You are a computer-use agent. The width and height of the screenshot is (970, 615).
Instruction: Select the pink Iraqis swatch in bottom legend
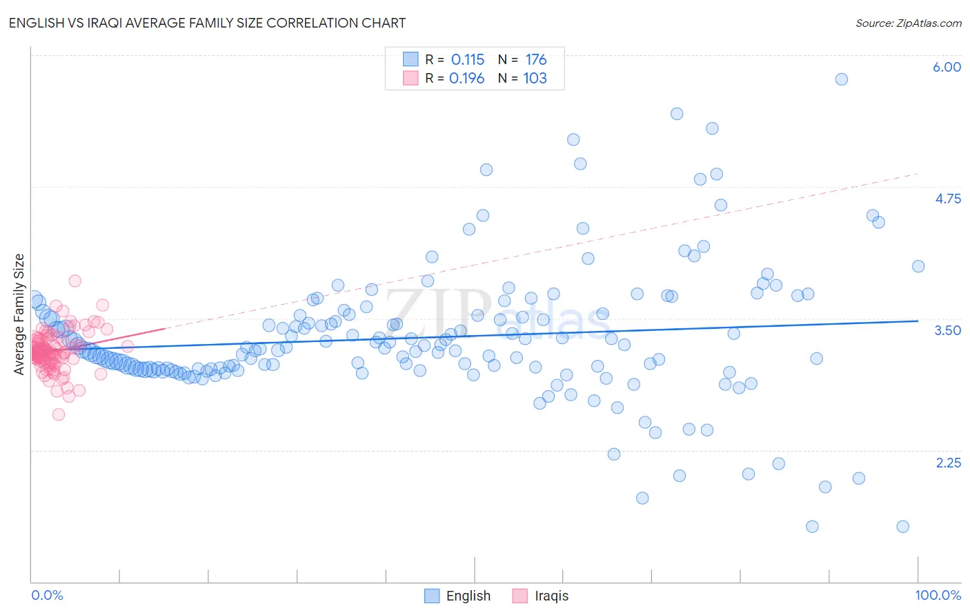pyautogui.click(x=520, y=596)
